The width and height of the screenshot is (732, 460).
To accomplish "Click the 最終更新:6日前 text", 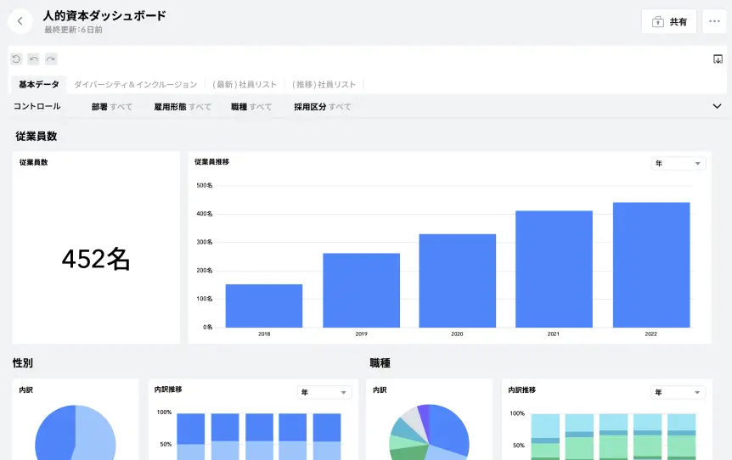I will (x=73, y=30).
